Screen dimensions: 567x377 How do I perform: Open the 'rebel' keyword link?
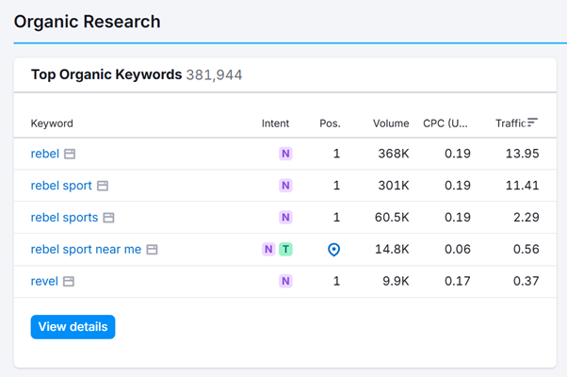(44, 154)
